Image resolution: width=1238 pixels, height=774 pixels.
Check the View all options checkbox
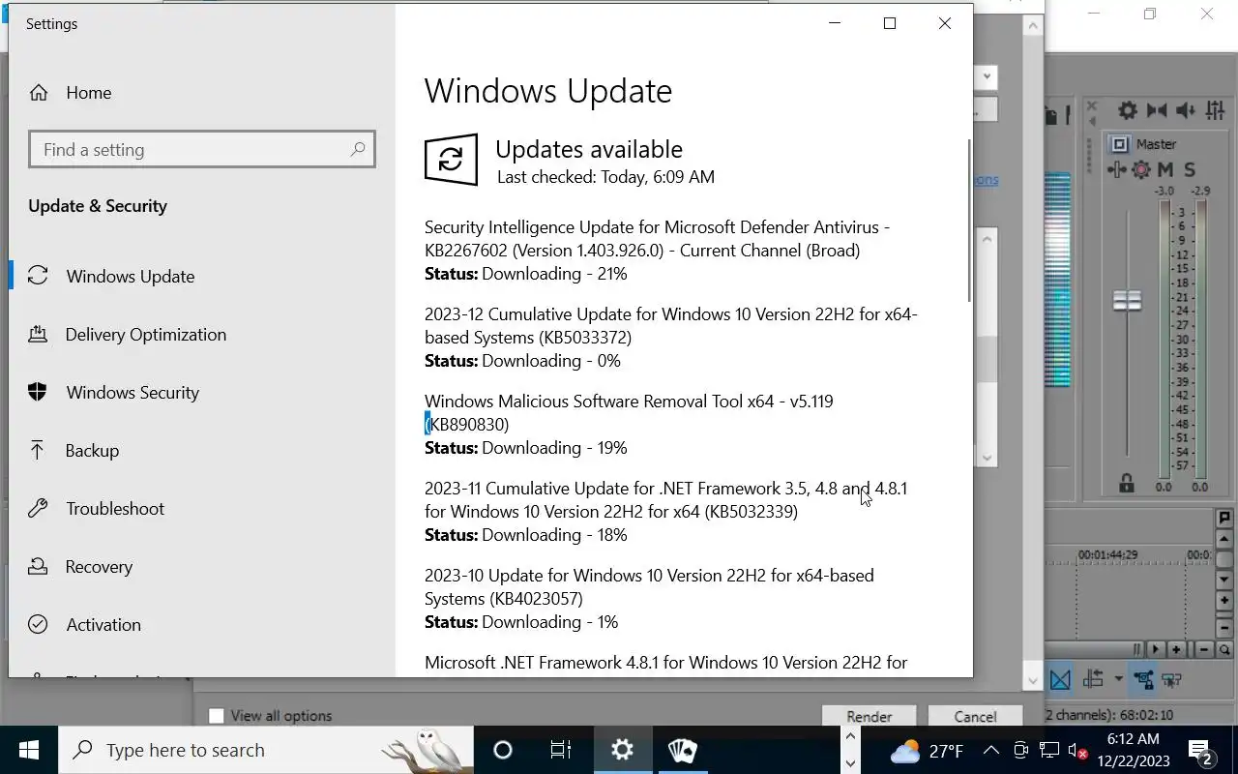point(217,716)
